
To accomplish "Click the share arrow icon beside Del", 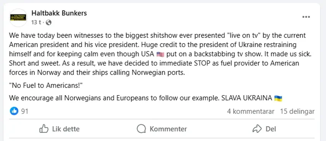I will point(257,129).
